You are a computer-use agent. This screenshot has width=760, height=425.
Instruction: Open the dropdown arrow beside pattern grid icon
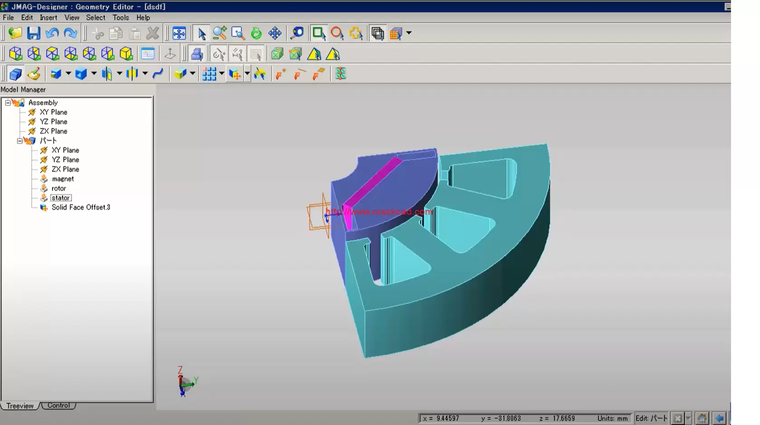tap(222, 74)
